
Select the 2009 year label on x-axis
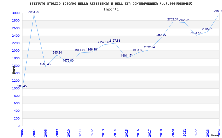[57, 132]
